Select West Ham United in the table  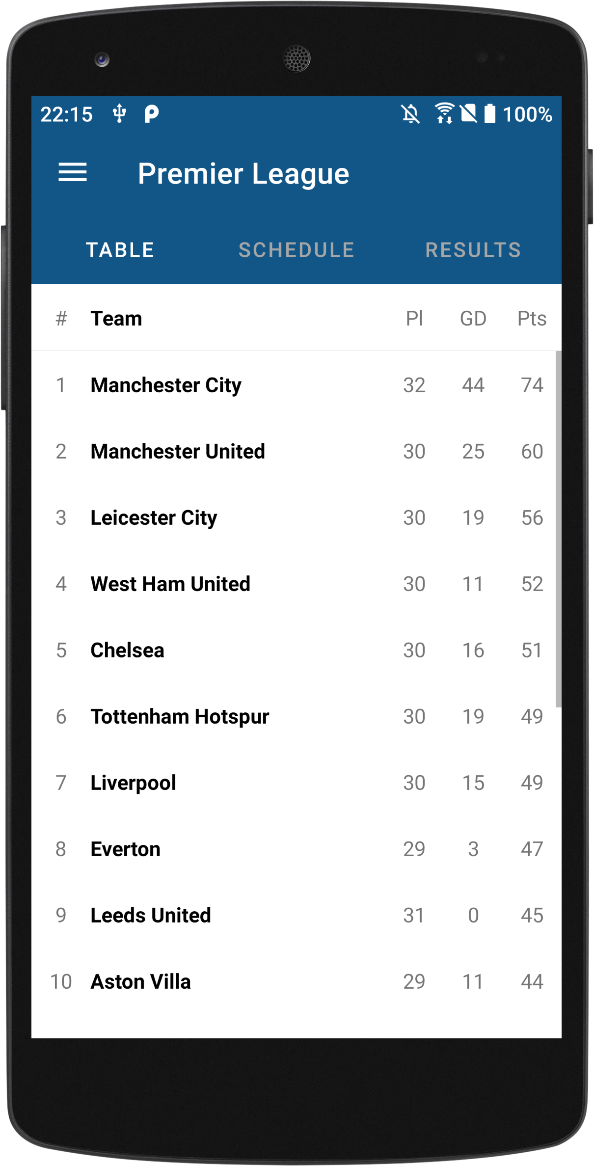pyautogui.click(x=170, y=584)
